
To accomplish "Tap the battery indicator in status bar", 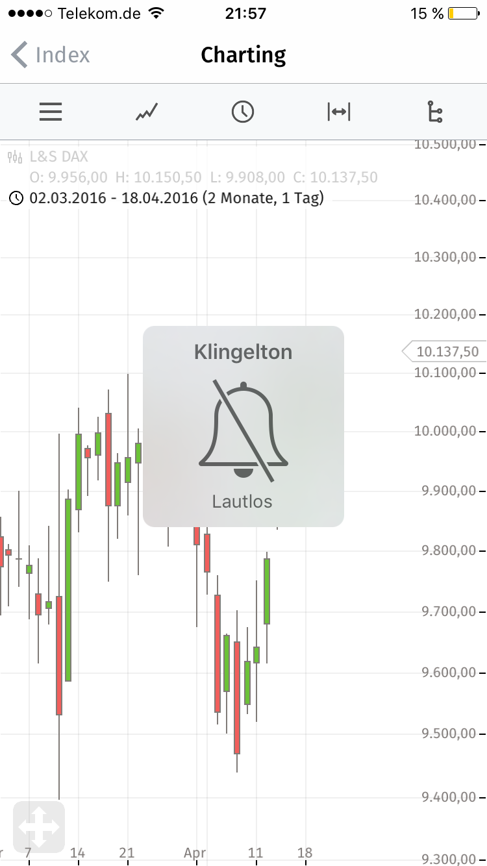I will (x=462, y=14).
